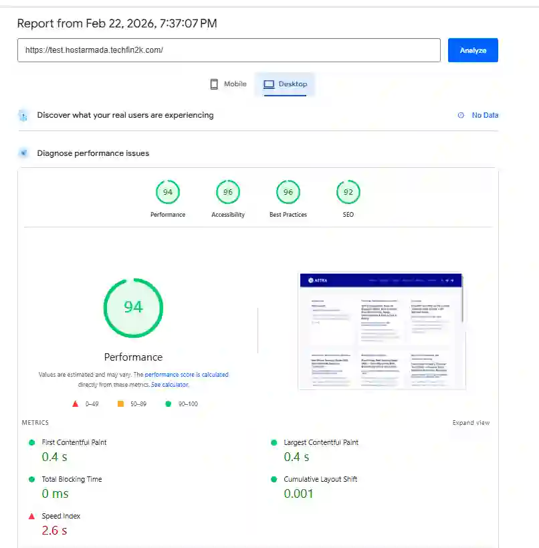The image size is (539, 548).
Task: Click the real users experience section icon
Action: pyautogui.click(x=23, y=115)
